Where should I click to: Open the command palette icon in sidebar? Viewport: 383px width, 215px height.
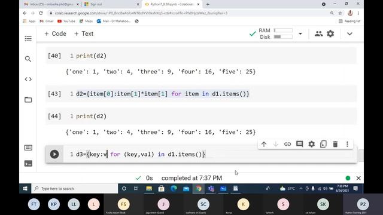click(x=28, y=148)
